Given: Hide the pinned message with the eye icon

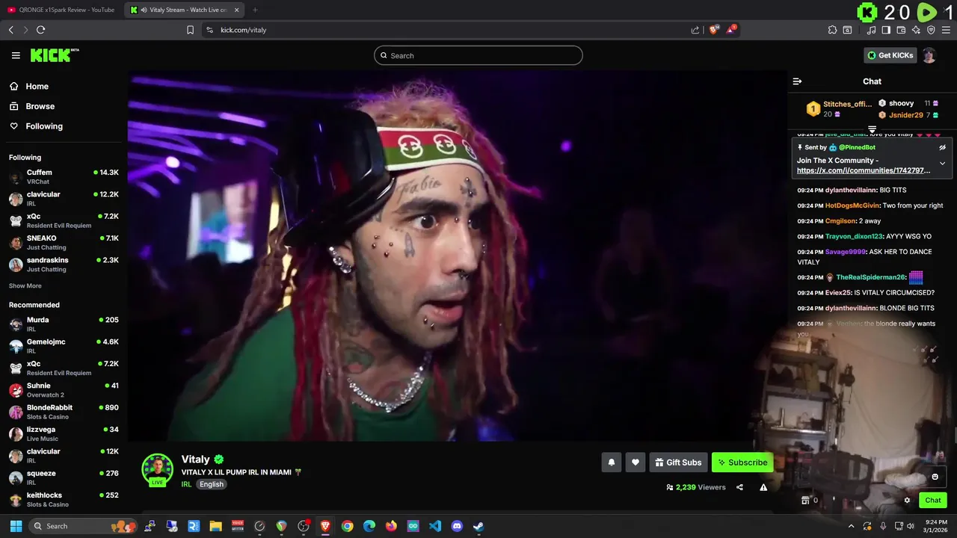Looking at the screenshot, I should pyautogui.click(x=942, y=147).
